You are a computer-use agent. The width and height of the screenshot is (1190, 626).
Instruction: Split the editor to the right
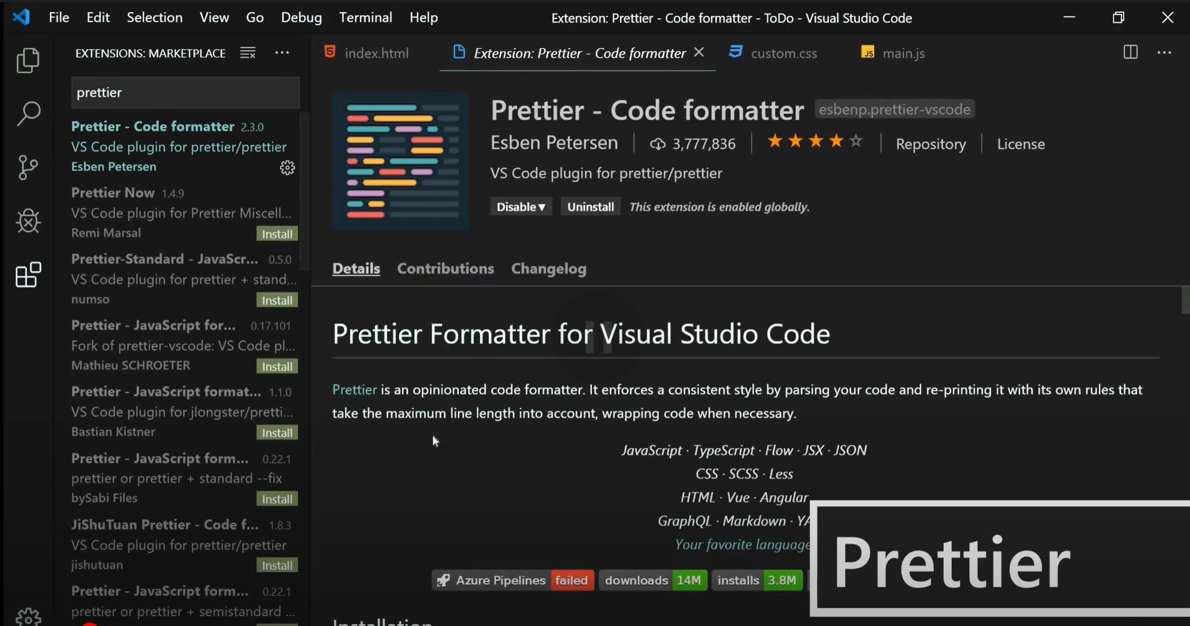[1130, 53]
